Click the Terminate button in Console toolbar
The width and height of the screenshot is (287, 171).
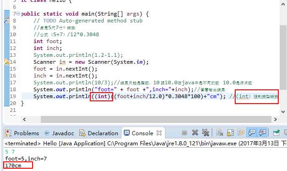point(184,133)
